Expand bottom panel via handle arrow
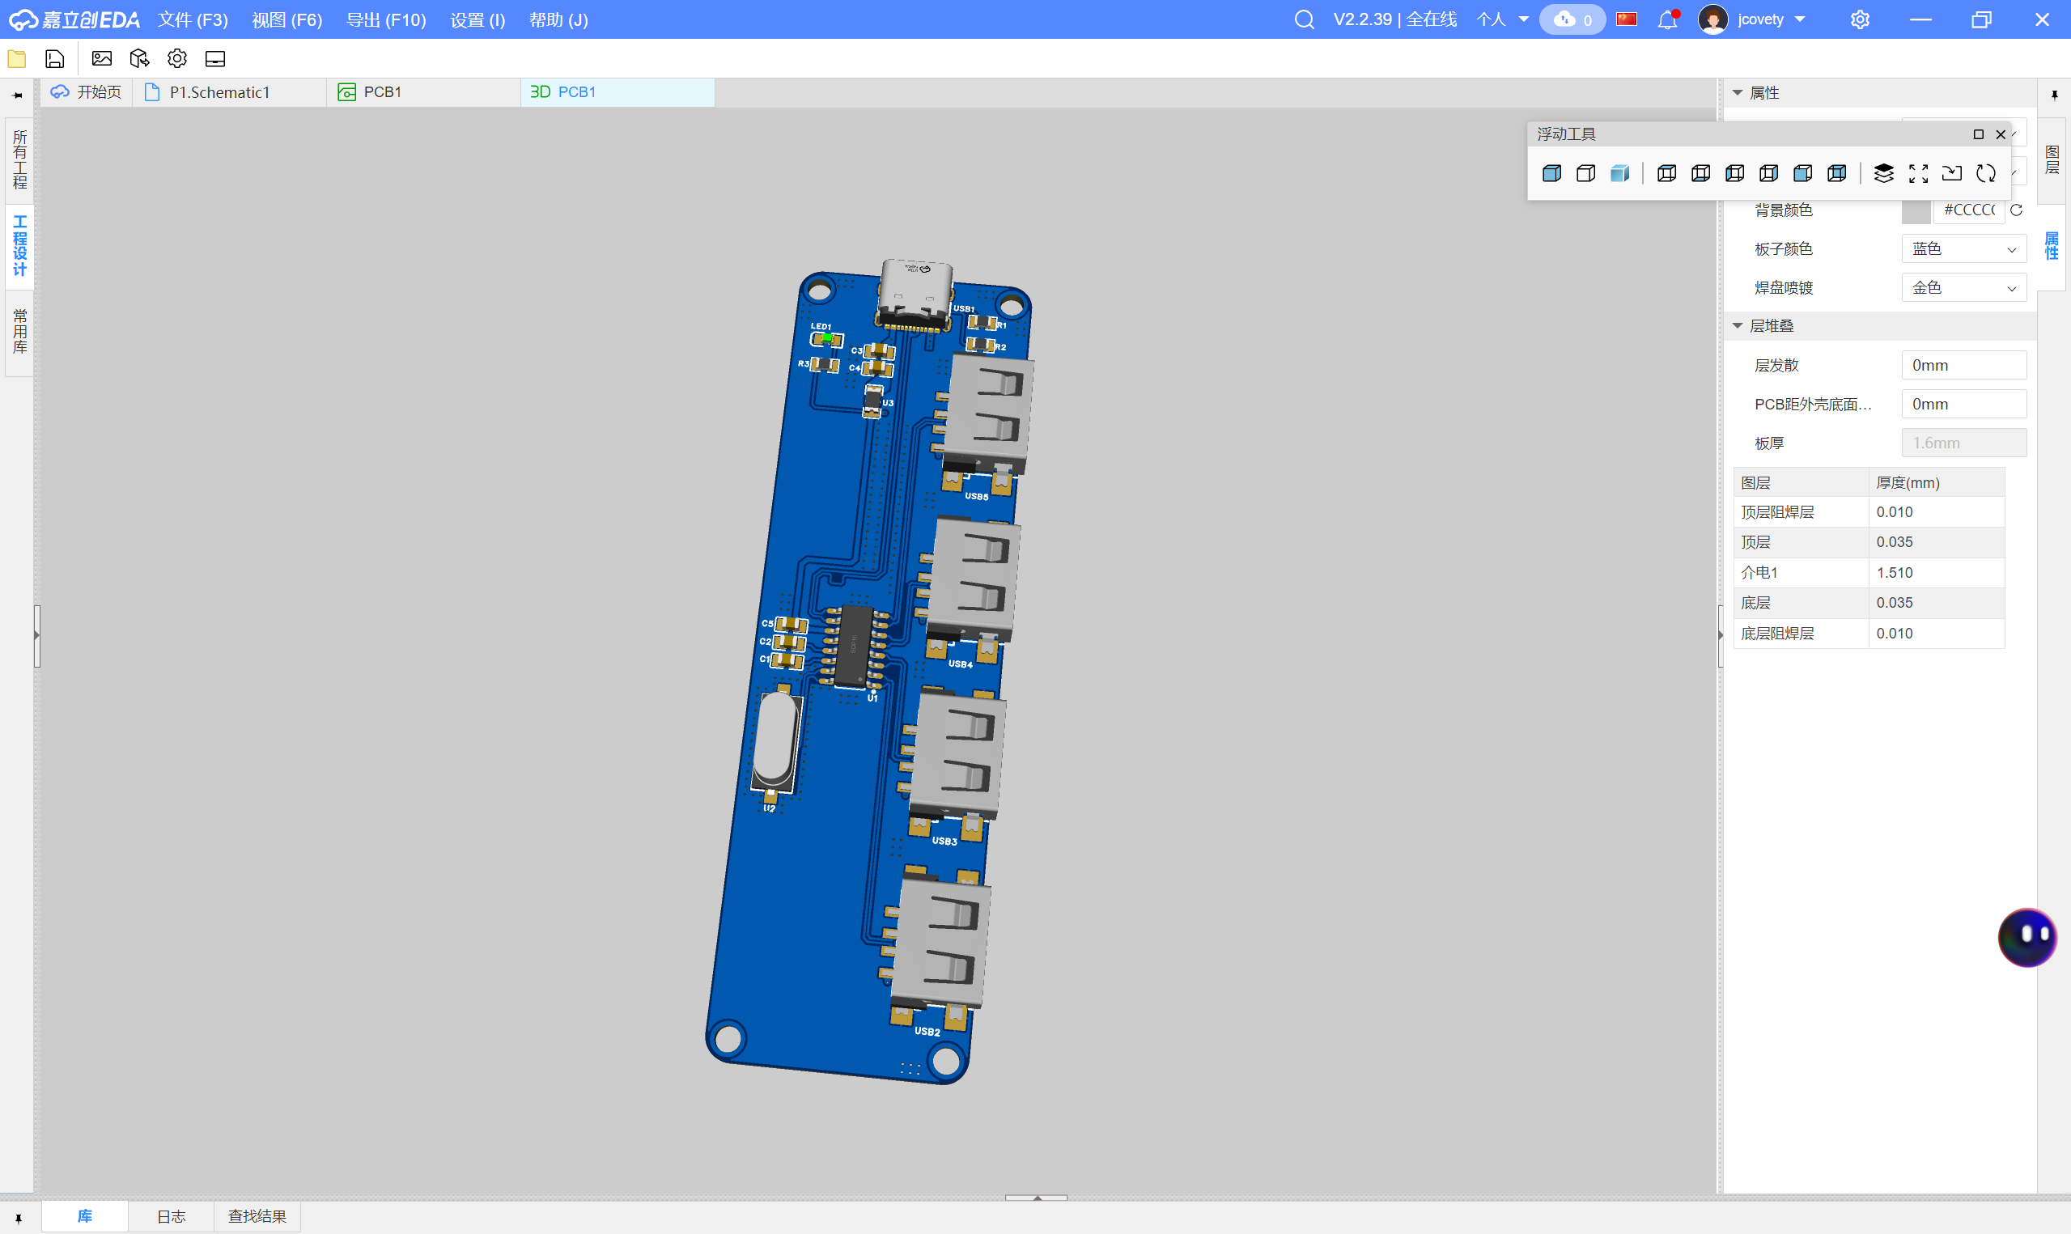The height and width of the screenshot is (1234, 2071). pos(1036,1198)
